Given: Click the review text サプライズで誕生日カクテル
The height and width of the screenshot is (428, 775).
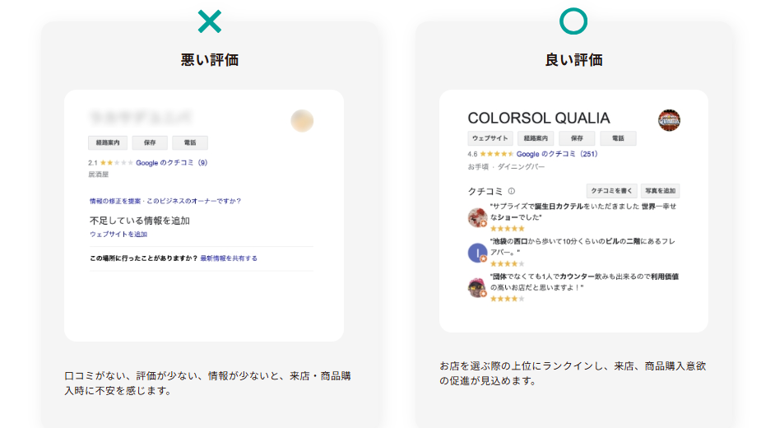Looking at the screenshot, I should 583,212.
